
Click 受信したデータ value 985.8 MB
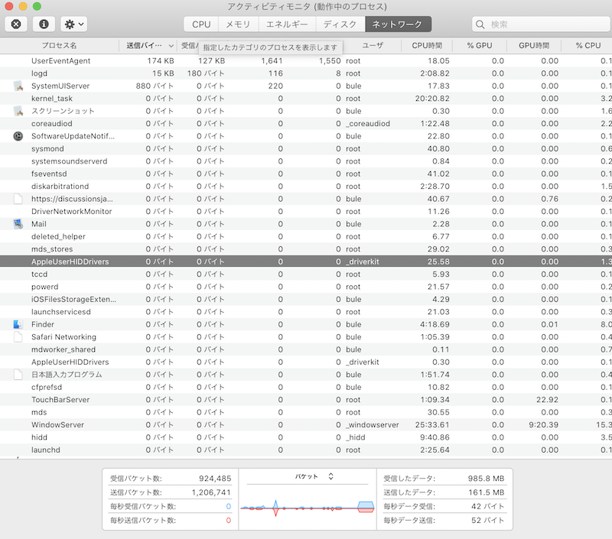487,479
